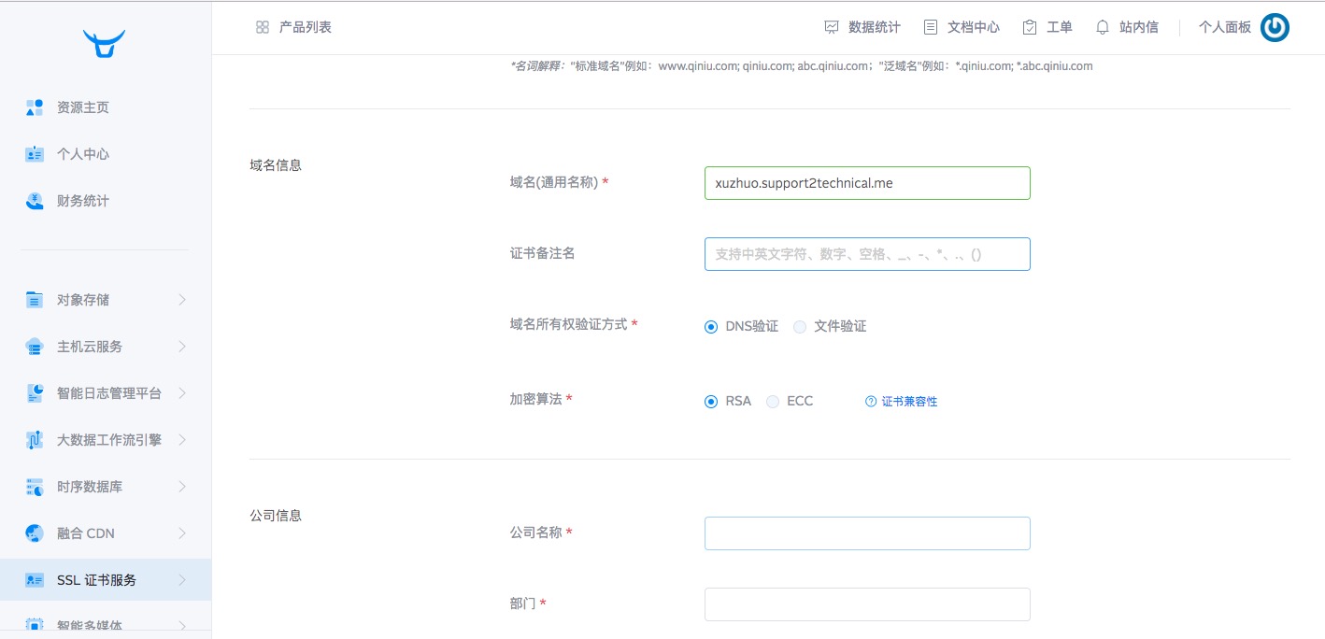The height and width of the screenshot is (639, 1325).
Task: Click the 财务统计 sidebar icon
Action: pos(35,201)
